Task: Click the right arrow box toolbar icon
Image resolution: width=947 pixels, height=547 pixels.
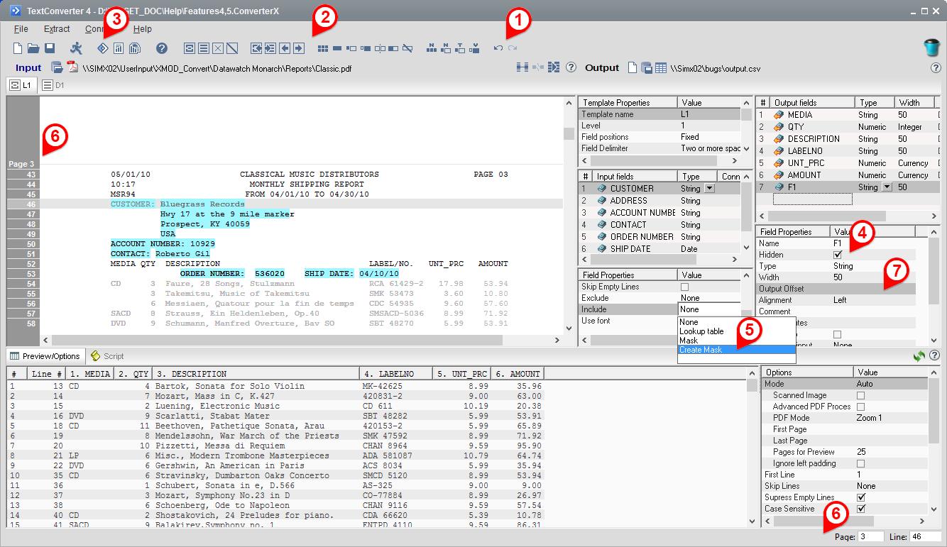Action: coord(299,48)
